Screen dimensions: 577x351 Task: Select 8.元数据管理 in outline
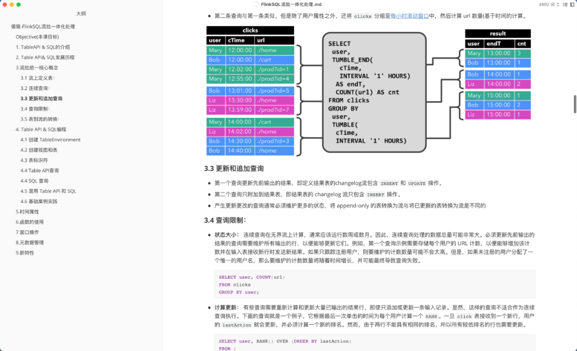coord(29,243)
